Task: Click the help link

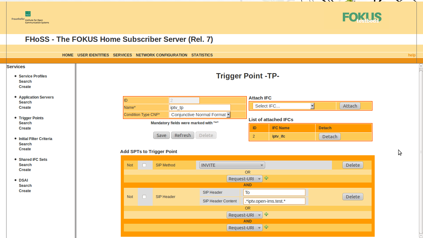Action: (412, 55)
